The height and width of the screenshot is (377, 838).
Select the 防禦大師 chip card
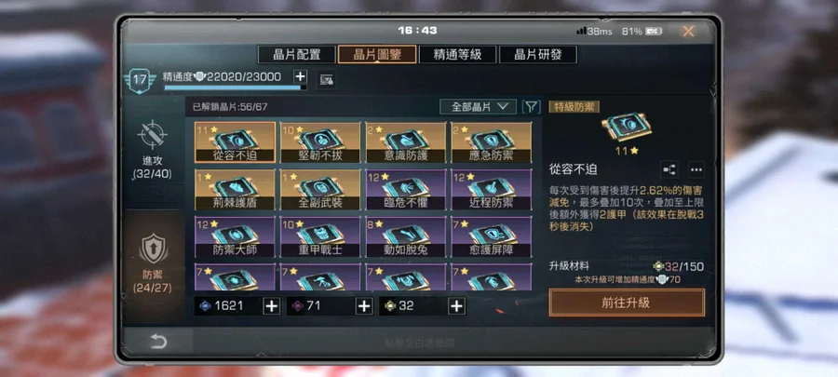click(x=236, y=237)
